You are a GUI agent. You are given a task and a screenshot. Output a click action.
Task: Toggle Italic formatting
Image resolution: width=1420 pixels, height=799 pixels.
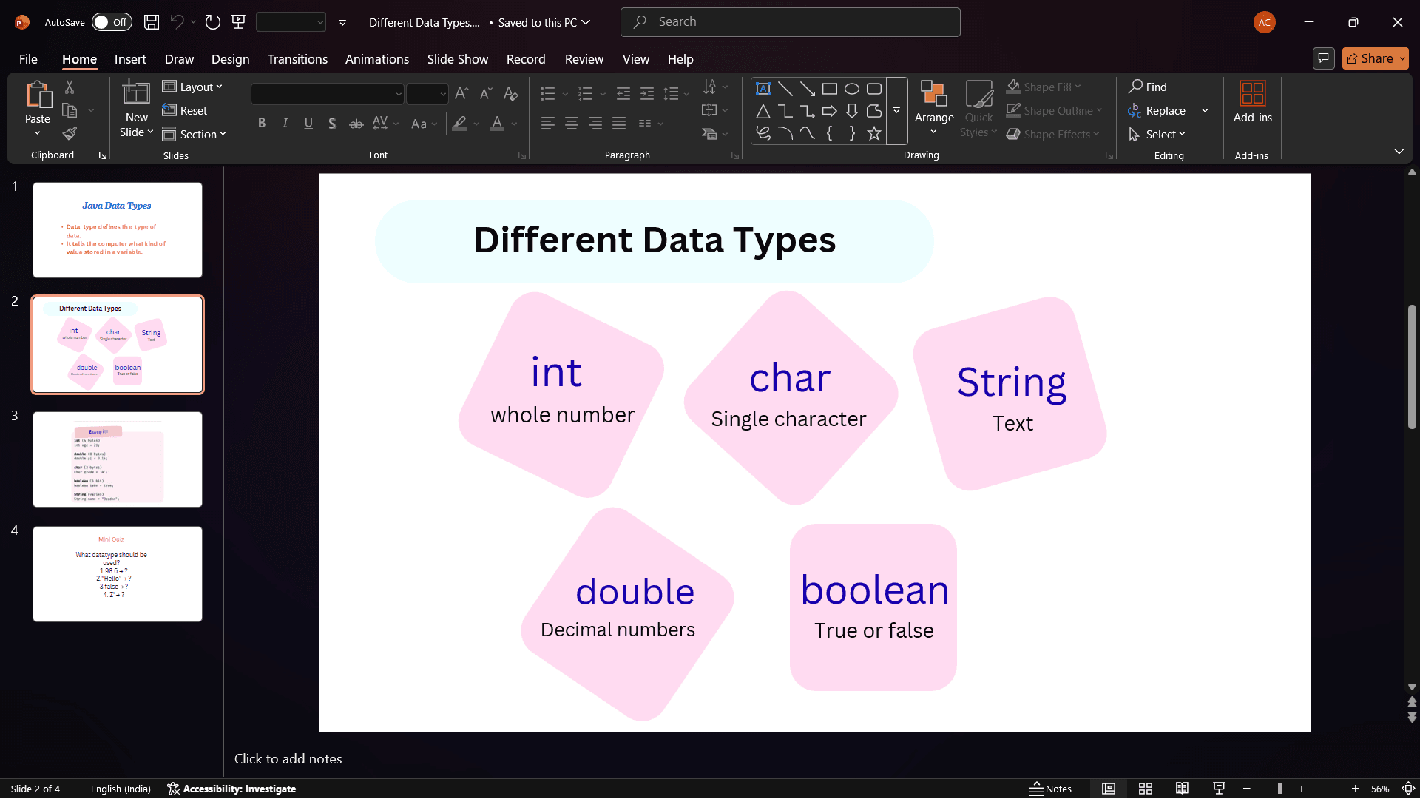[x=285, y=124]
